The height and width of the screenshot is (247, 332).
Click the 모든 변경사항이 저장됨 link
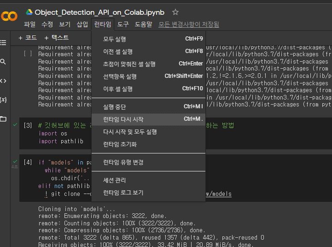pyautogui.click(x=189, y=24)
